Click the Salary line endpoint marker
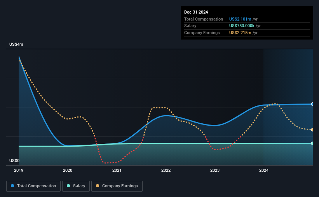The height and width of the screenshot is (197, 319). [x=312, y=143]
